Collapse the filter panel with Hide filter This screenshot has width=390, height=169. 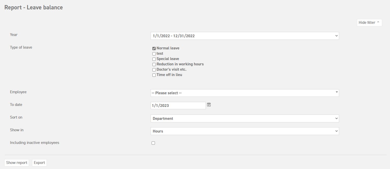369,23
